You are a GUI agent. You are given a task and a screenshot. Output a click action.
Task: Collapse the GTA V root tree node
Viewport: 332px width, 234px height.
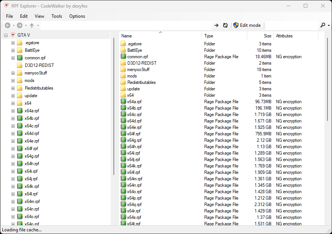point(6,35)
